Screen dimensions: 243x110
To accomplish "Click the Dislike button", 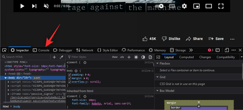I will pyautogui.click(x=171, y=39).
